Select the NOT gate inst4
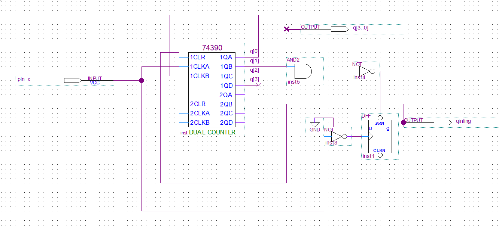Viewport: 499px width, 227px height. 367,71
